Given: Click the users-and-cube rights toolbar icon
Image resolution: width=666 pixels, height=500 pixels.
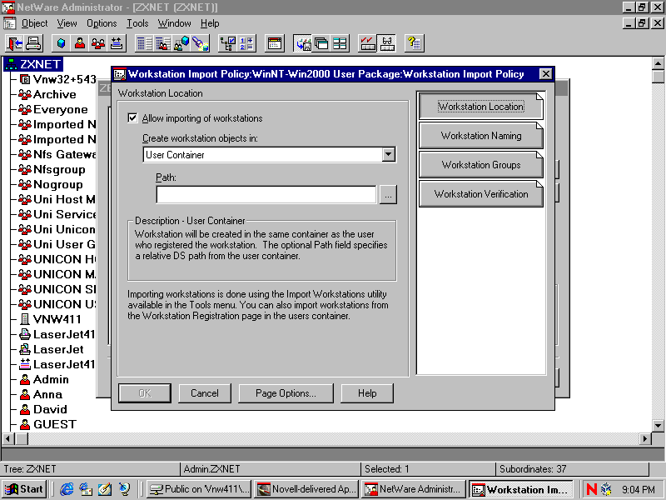Looking at the screenshot, I should click(181, 43).
